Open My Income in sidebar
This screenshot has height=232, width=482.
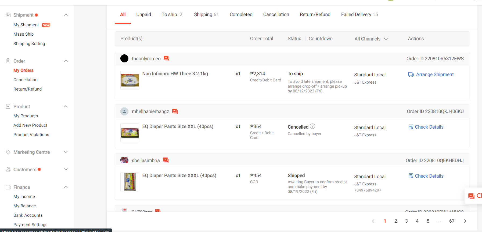click(x=24, y=197)
